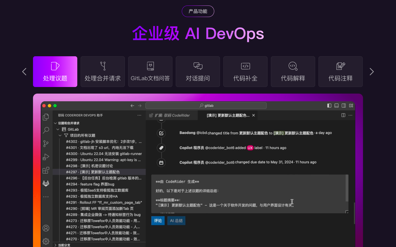The height and width of the screenshot is (247, 396).
Task: Show next feature cards with right arrow
Action: 372,72
